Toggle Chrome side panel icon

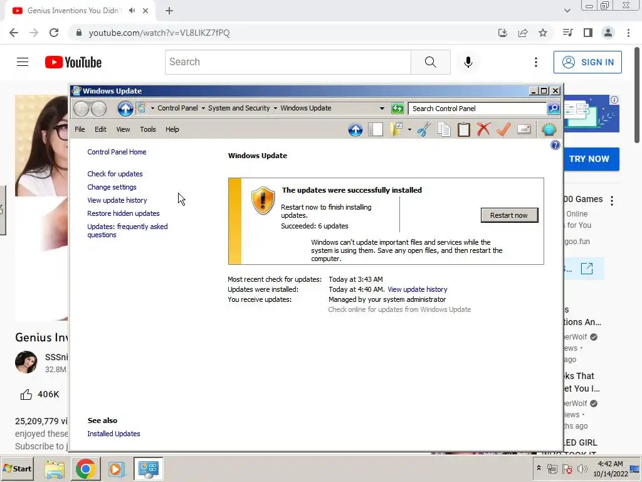[x=588, y=33]
